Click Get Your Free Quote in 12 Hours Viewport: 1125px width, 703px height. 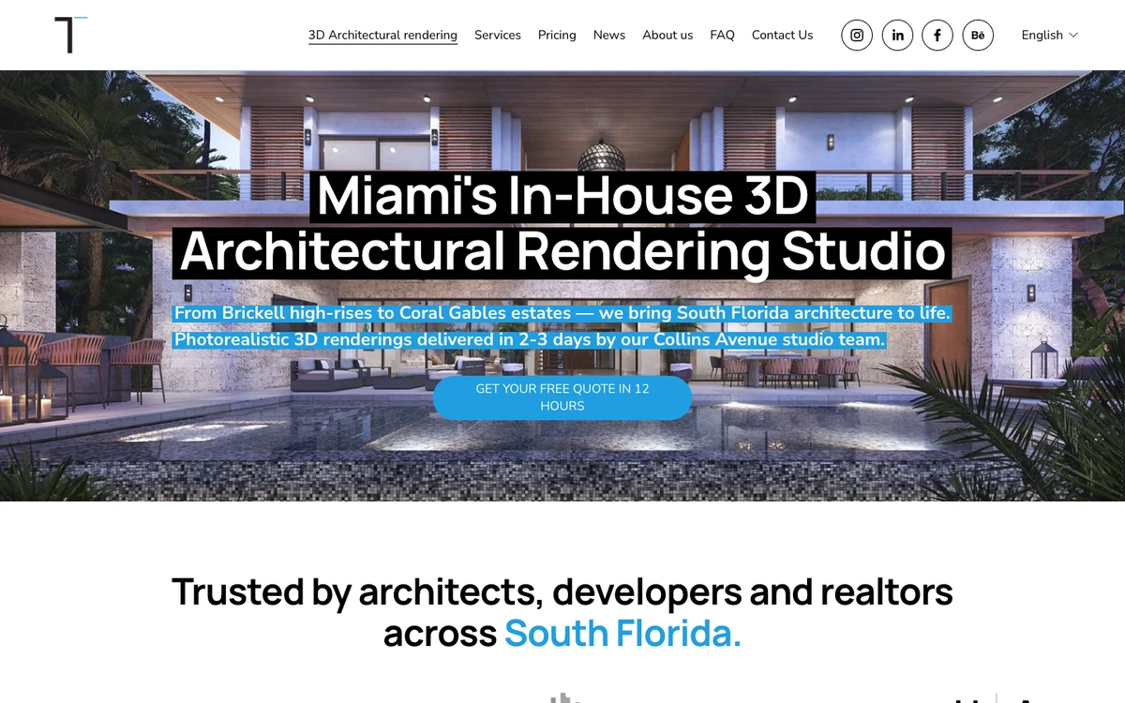coord(562,397)
